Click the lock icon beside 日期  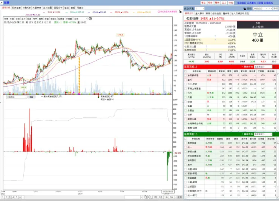click(x=244, y=9)
